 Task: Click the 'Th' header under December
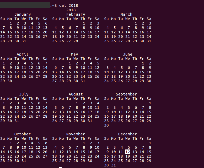[135, 139]
